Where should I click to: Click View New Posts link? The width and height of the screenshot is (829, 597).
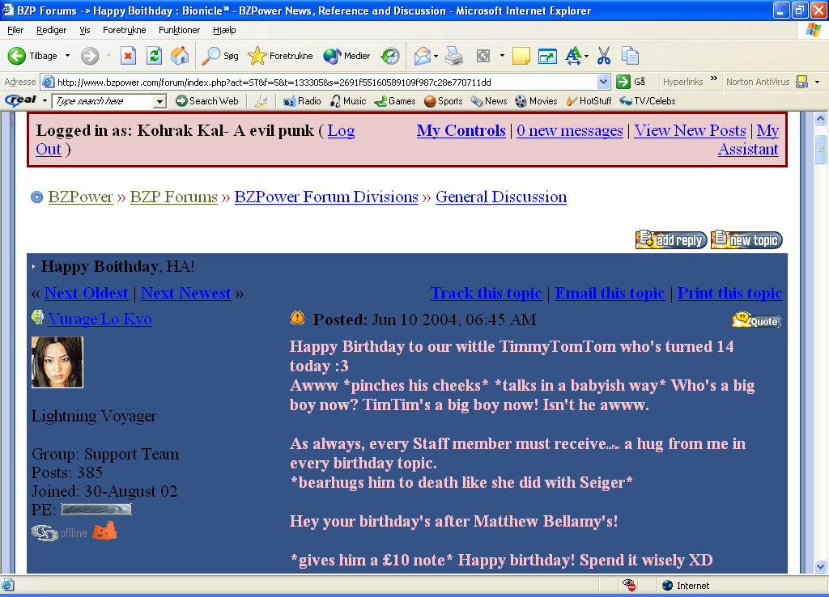pos(690,130)
